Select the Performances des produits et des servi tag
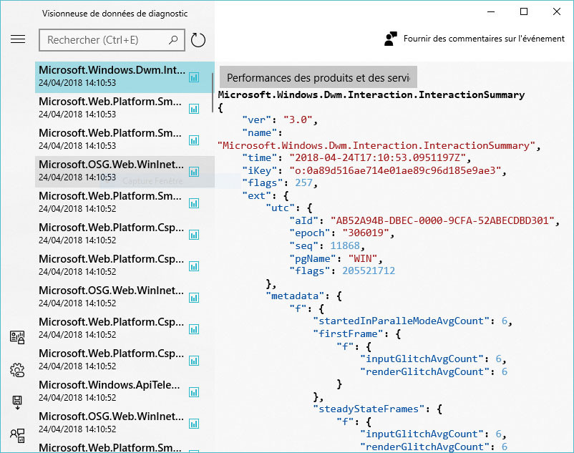Image resolution: width=574 pixels, height=453 pixels. tap(318, 77)
